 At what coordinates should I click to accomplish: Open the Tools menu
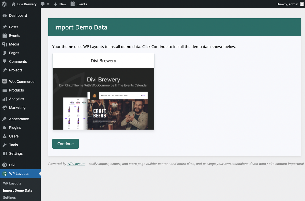[20, 145]
